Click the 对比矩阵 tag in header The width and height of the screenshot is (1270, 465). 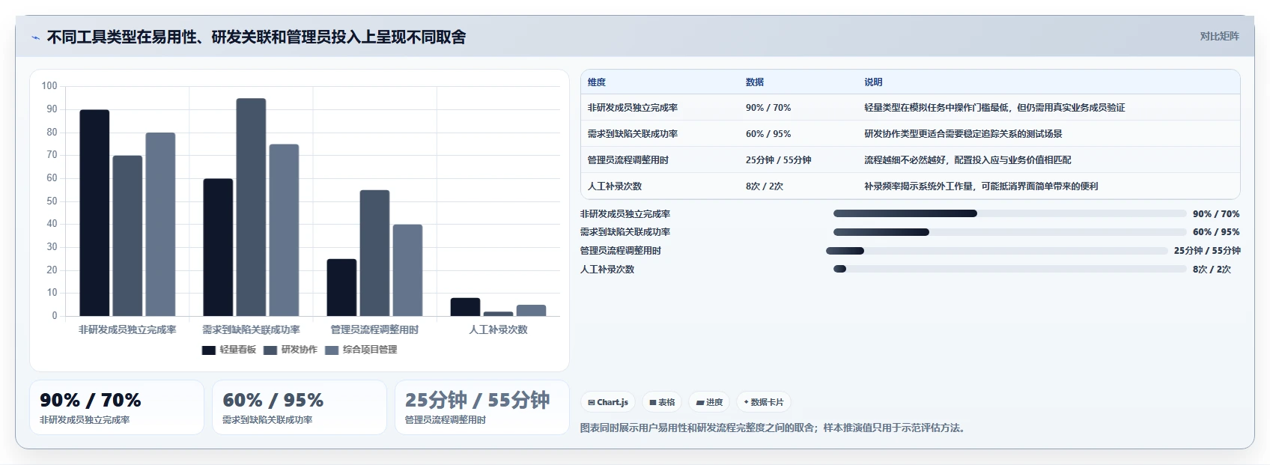[x=1219, y=36]
